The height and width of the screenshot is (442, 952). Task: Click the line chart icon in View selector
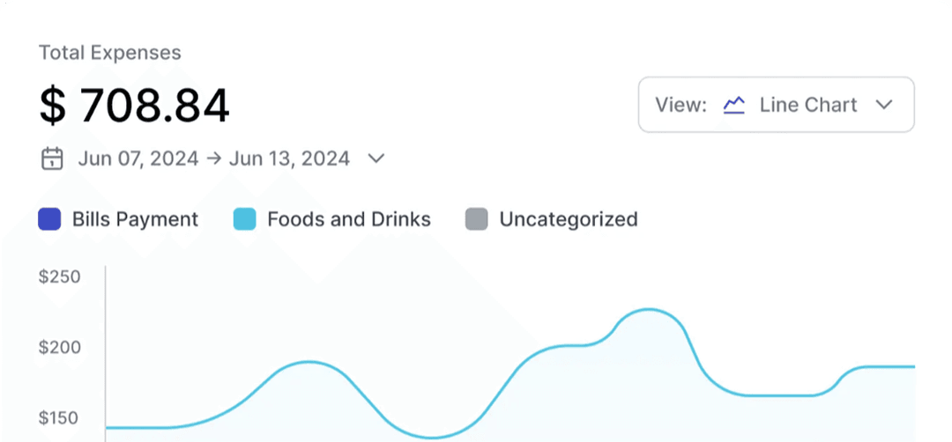point(734,106)
